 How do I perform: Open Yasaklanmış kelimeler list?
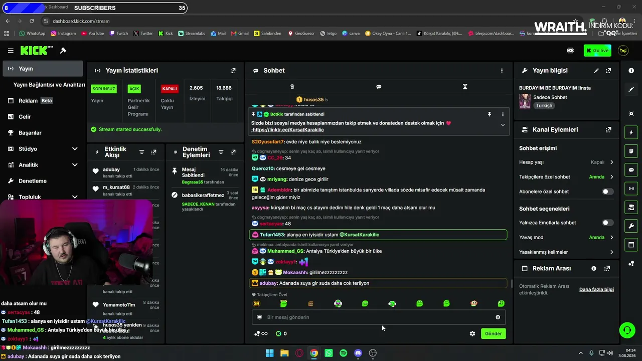566,252
